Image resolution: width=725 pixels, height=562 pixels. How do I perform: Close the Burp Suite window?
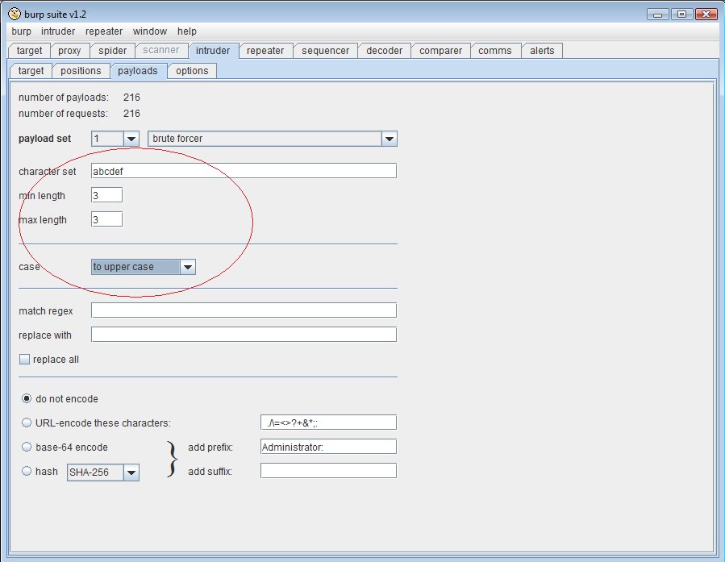706,15
